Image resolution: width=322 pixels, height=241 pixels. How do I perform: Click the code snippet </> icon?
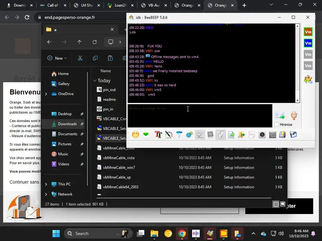(x=252, y=135)
